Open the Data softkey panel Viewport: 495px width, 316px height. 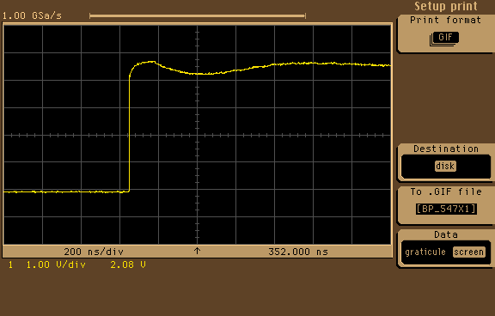tap(445, 248)
